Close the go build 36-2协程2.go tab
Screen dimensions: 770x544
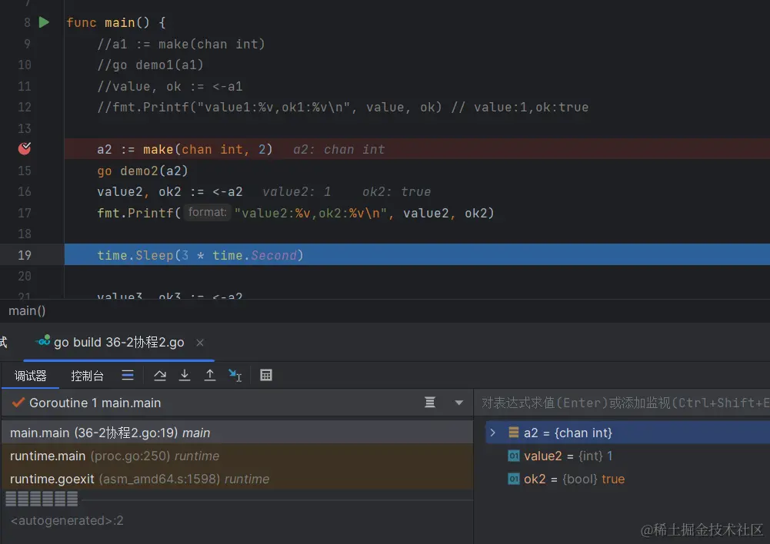(200, 343)
